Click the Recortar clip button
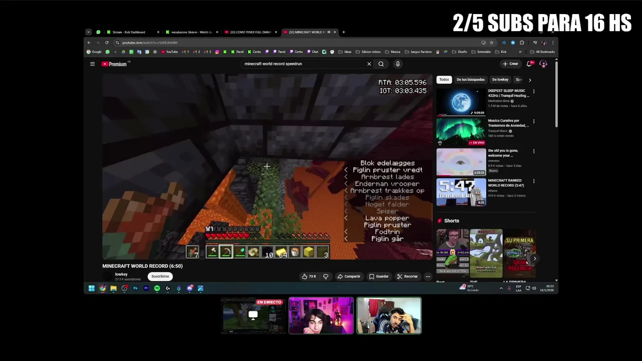This screenshot has height=361, width=642. click(x=407, y=276)
